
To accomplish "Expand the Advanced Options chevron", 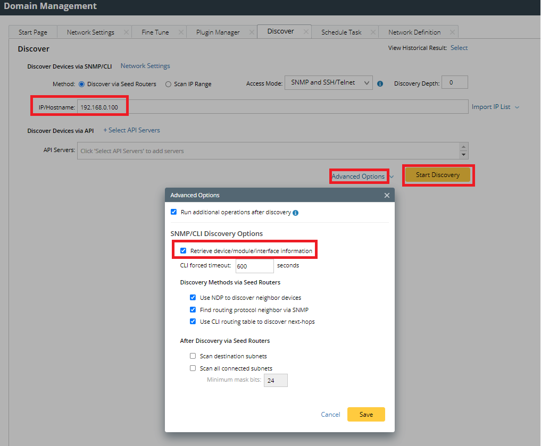I will (x=392, y=176).
